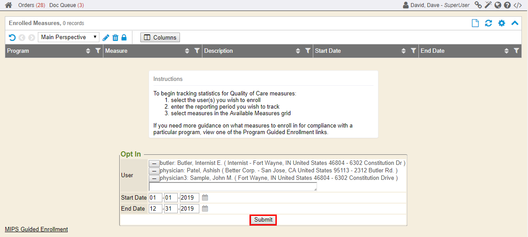This screenshot has width=528, height=237.
Task: Click the chain link icon
Action: pos(478,5)
